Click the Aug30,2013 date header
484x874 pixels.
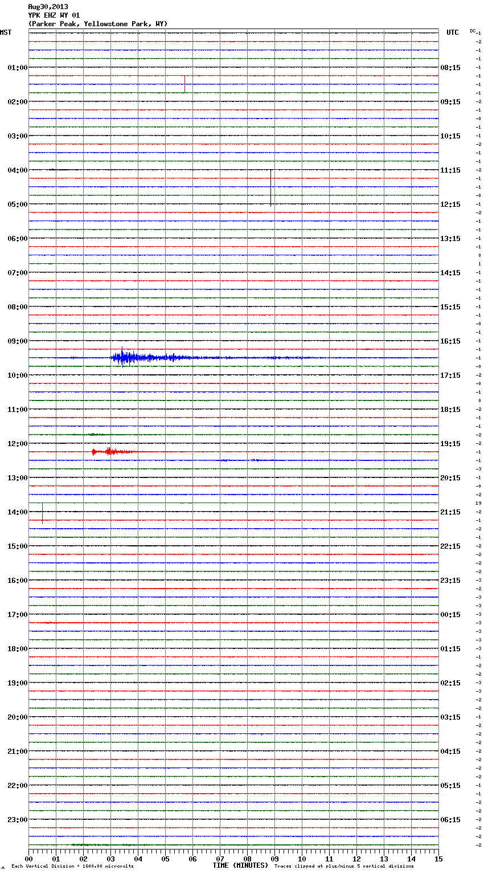coord(48,7)
